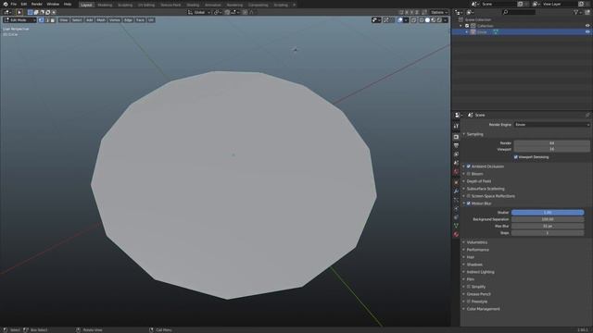Open the object visibility and gizmo dropdown
This screenshot has width=593, height=333.
tap(376, 20)
